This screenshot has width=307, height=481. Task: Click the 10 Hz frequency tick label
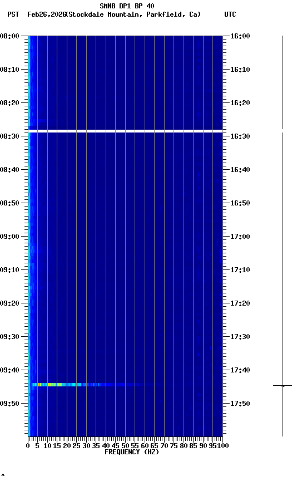point(47,446)
